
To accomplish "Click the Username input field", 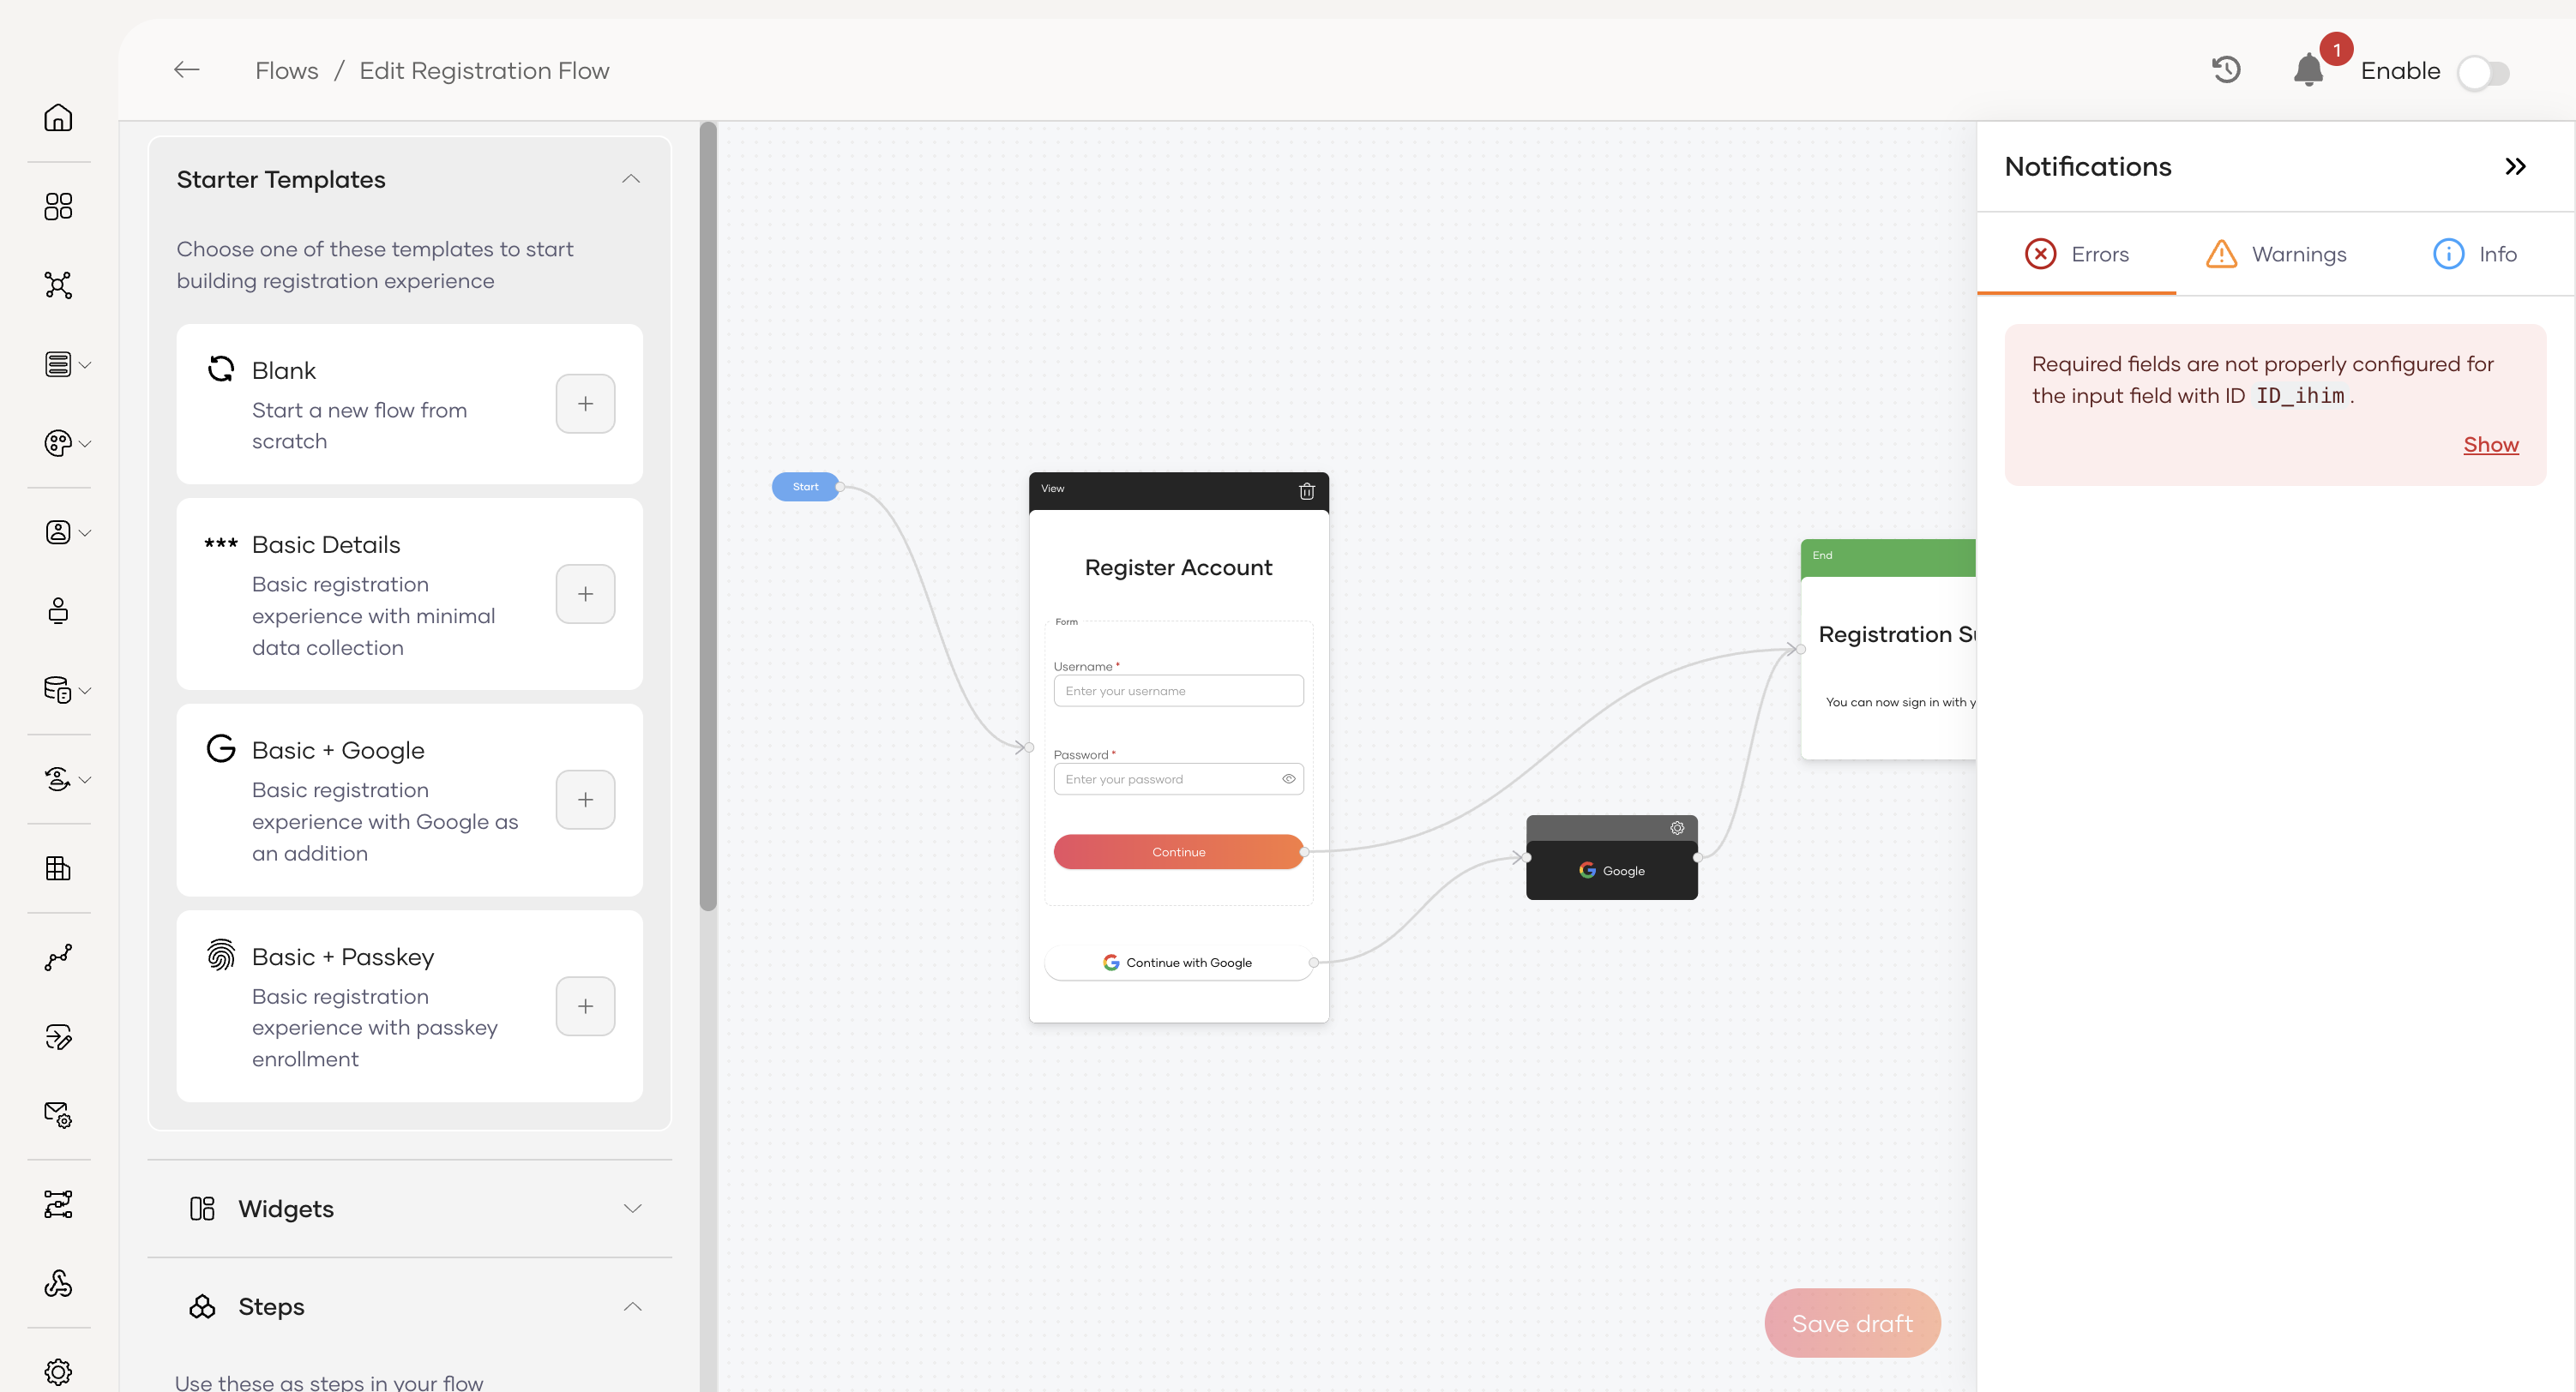I will (1178, 691).
